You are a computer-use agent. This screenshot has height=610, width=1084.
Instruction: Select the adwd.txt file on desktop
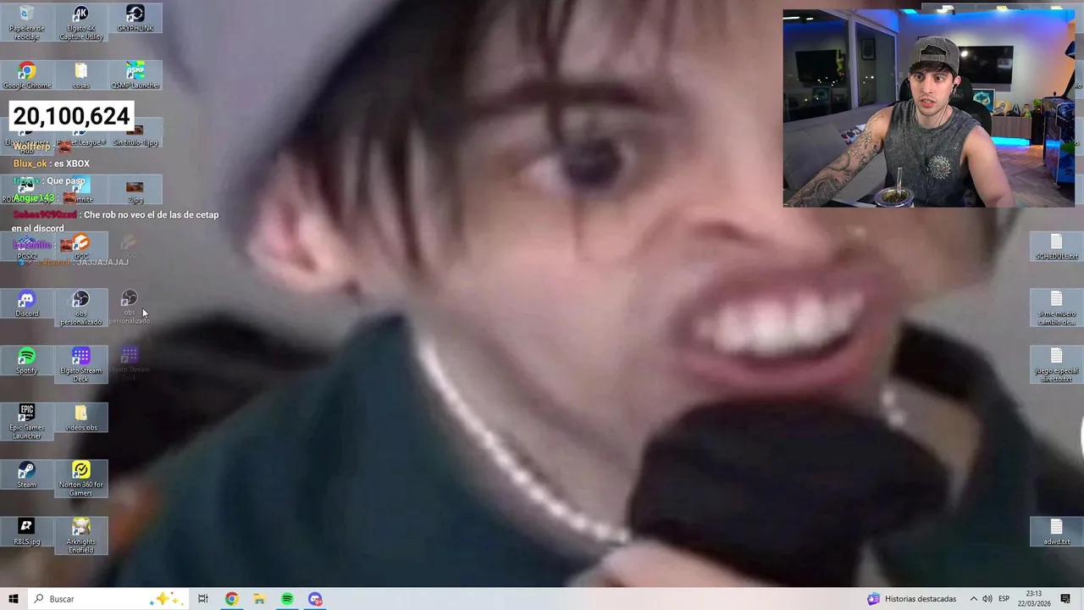click(1056, 532)
